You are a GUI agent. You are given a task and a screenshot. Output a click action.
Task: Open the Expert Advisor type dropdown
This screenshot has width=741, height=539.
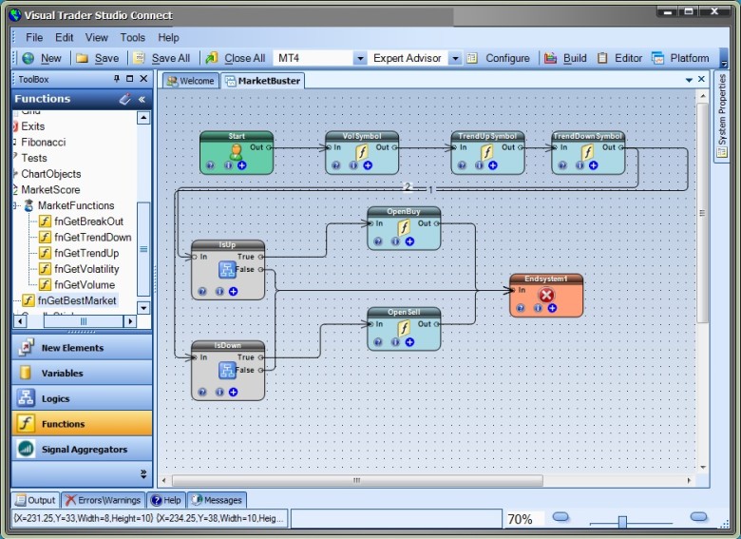point(454,58)
